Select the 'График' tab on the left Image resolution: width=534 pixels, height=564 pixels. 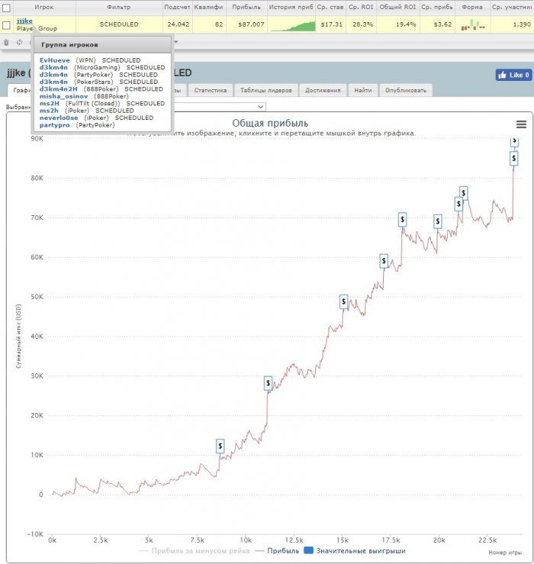(21, 90)
